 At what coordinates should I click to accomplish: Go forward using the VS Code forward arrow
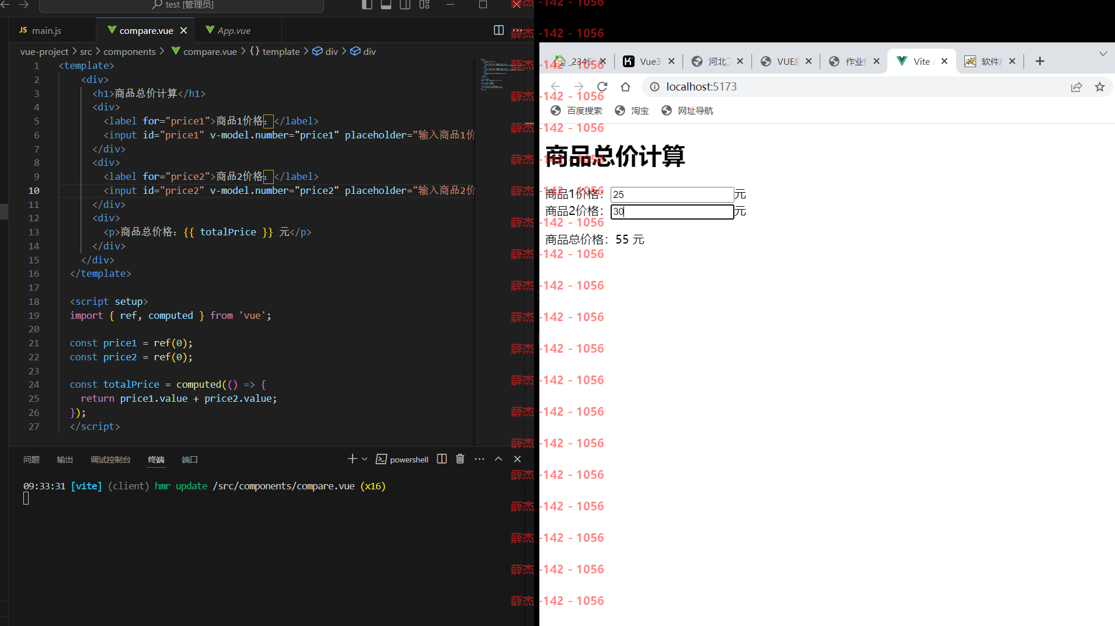24,5
